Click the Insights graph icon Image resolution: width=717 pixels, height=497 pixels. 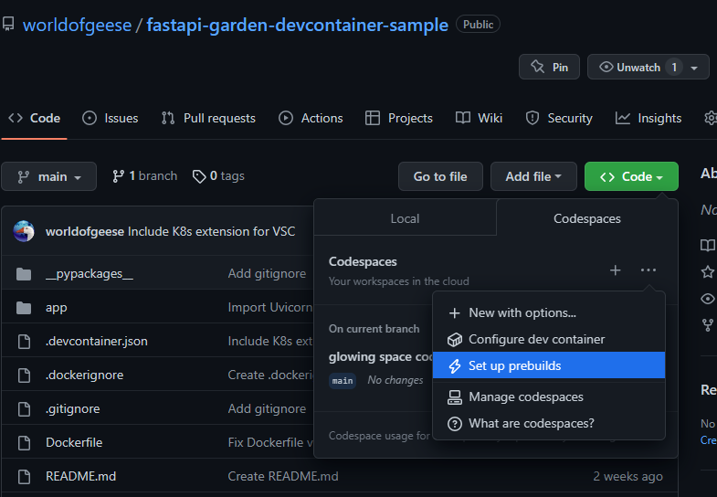click(622, 118)
